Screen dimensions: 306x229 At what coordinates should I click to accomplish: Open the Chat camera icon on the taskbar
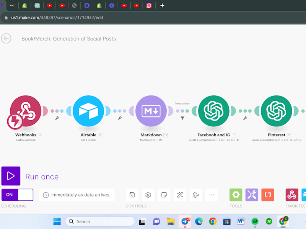pos(156,221)
